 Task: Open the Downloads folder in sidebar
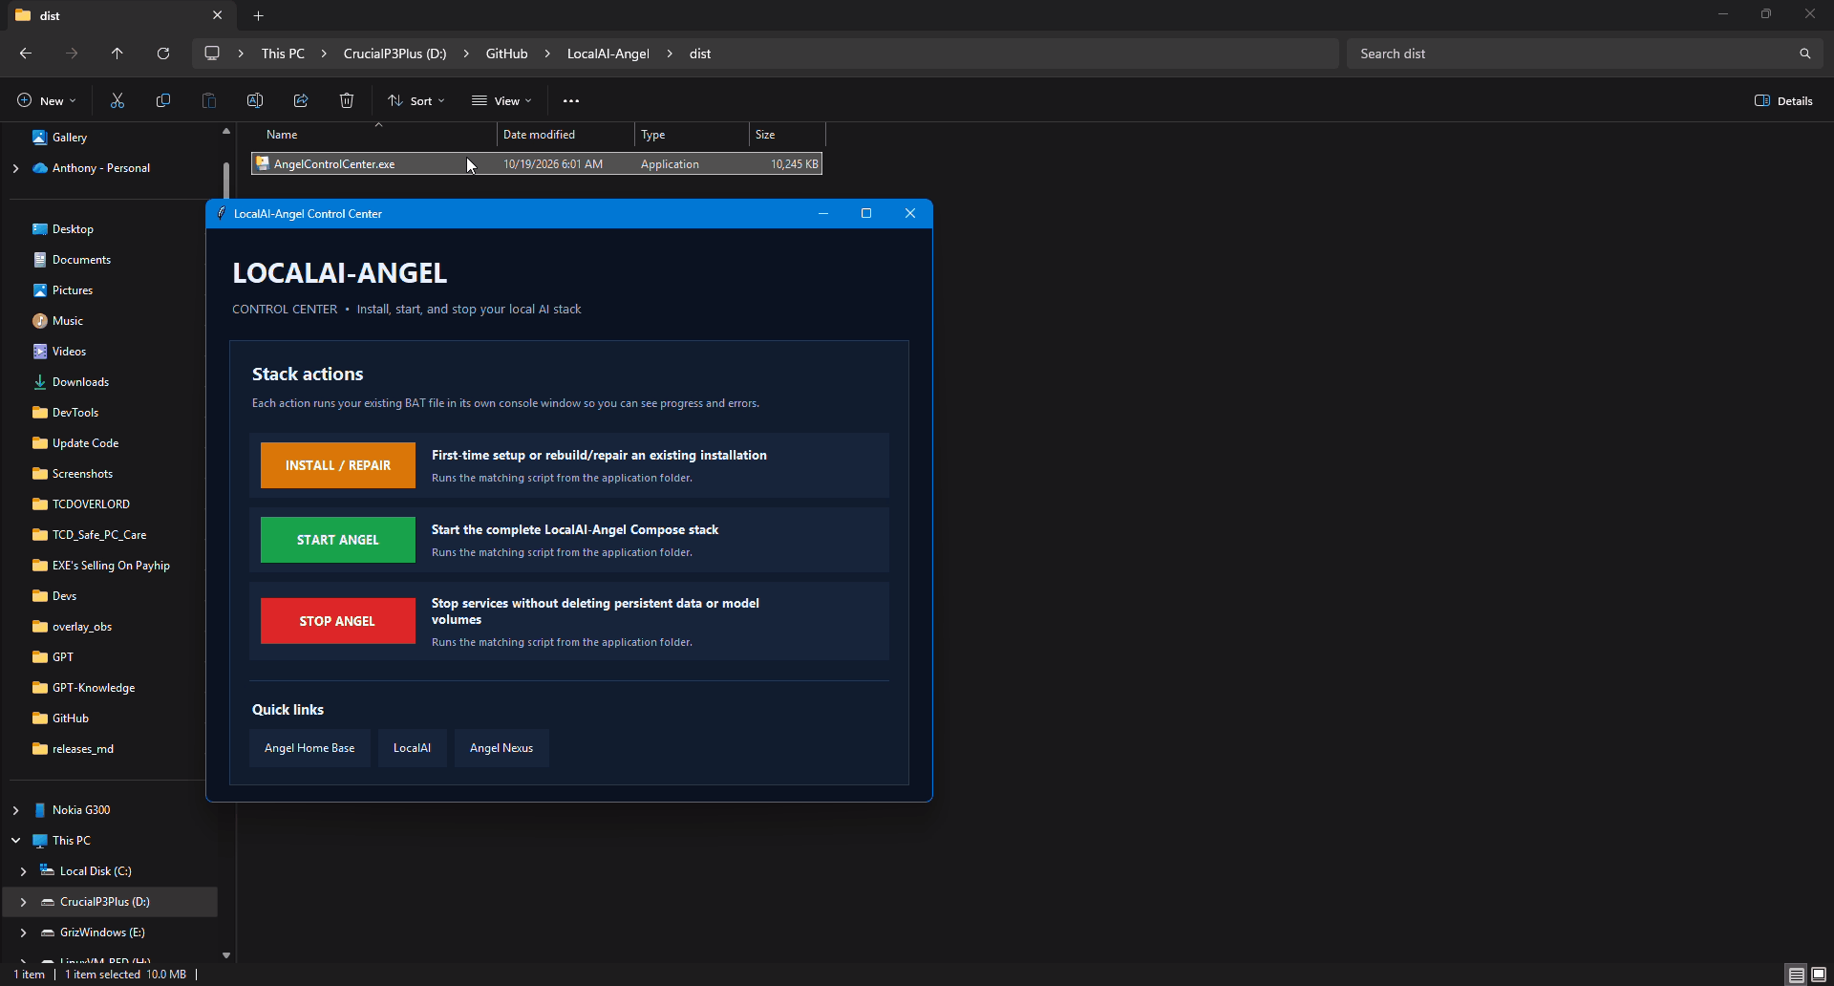80,382
